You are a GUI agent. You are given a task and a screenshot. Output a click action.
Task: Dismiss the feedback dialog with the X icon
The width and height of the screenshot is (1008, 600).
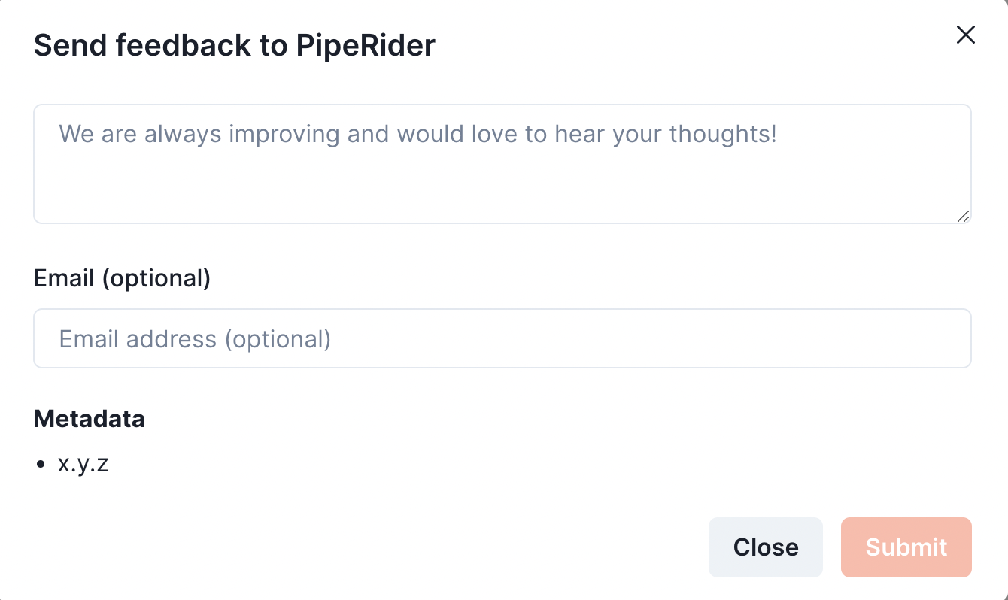pyautogui.click(x=965, y=35)
